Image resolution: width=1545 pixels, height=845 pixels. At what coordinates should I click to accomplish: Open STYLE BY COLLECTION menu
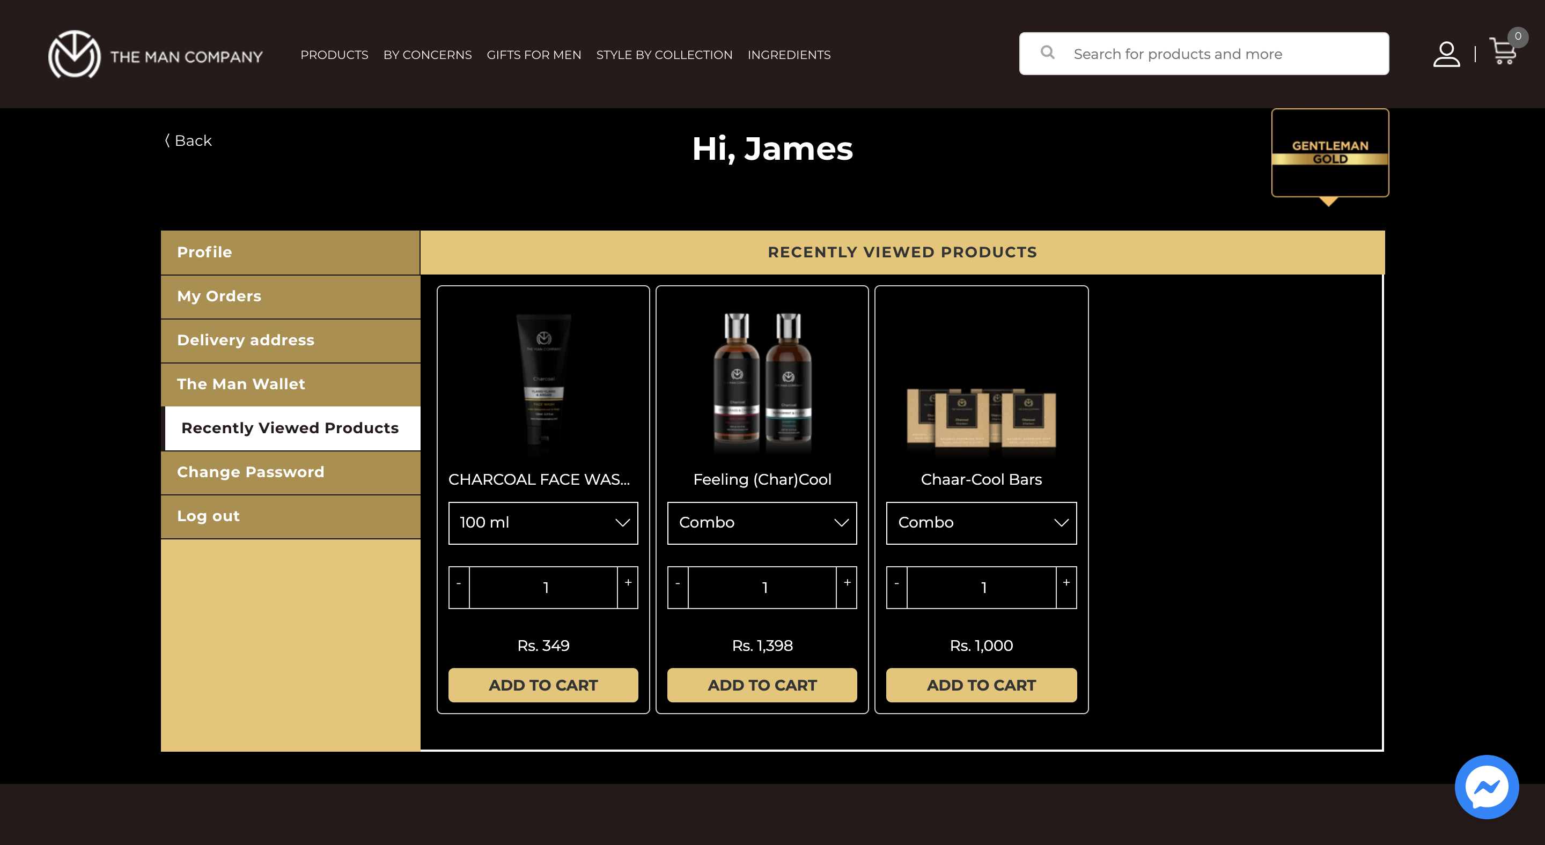(664, 55)
